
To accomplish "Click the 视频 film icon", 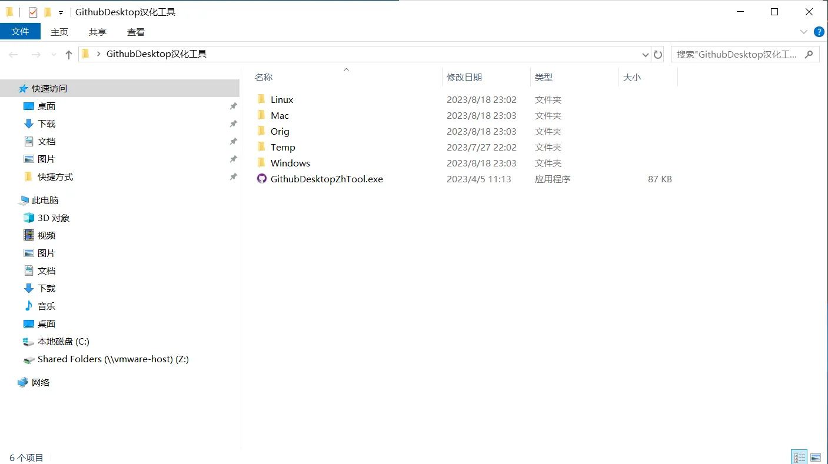I will click(29, 235).
